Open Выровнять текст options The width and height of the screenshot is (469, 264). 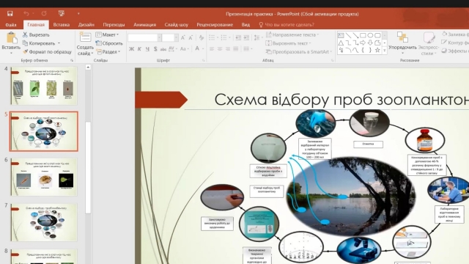coord(288,43)
